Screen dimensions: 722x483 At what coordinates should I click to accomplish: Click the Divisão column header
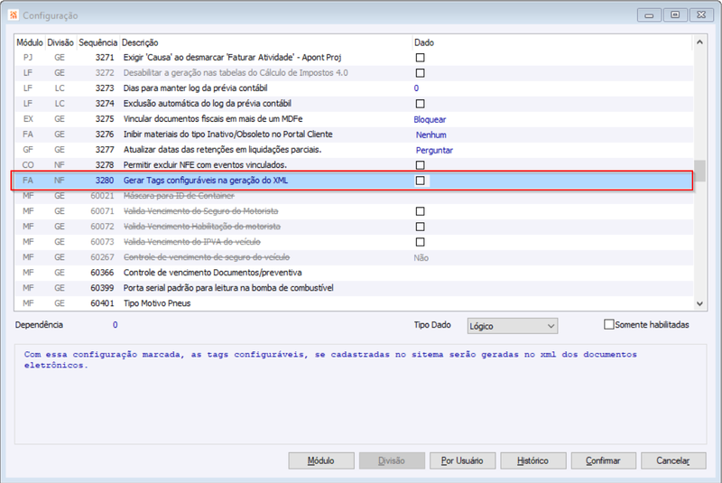click(60, 42)
